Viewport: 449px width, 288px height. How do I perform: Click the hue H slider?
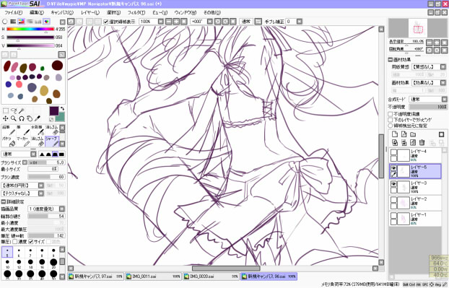pyautogui.click(x=30, y=29)
